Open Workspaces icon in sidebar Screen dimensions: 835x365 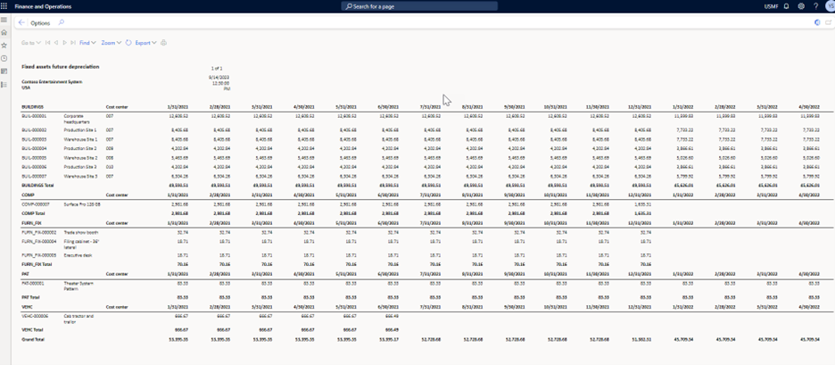(x=4, y=71)
